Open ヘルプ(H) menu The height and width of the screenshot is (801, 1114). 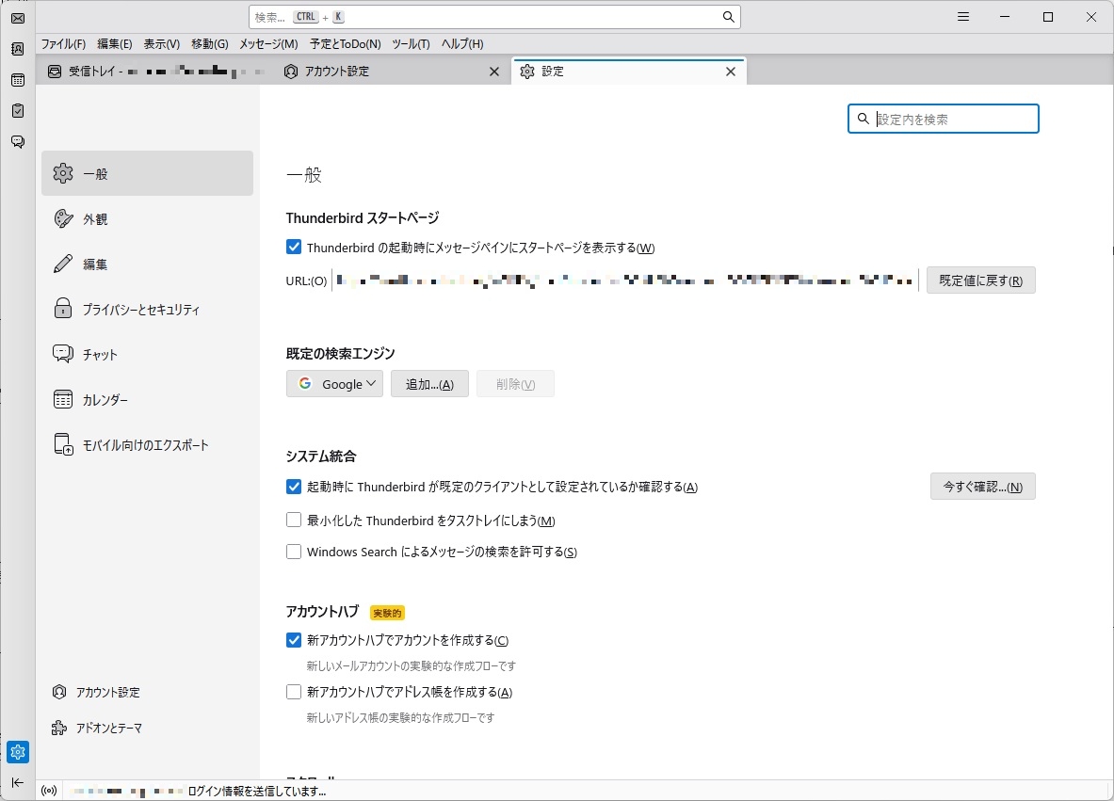click(462, 44)
